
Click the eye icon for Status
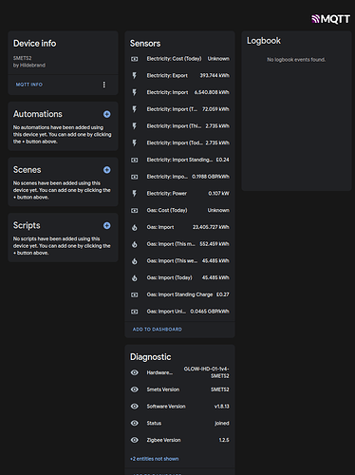pyautogui.click(x=135, y=423)
